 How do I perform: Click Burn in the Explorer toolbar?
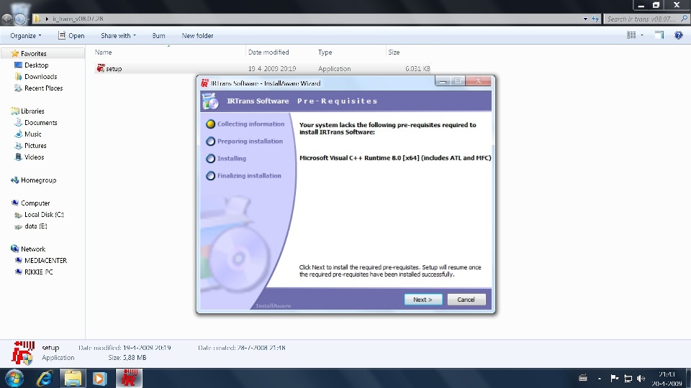[158, 35]
